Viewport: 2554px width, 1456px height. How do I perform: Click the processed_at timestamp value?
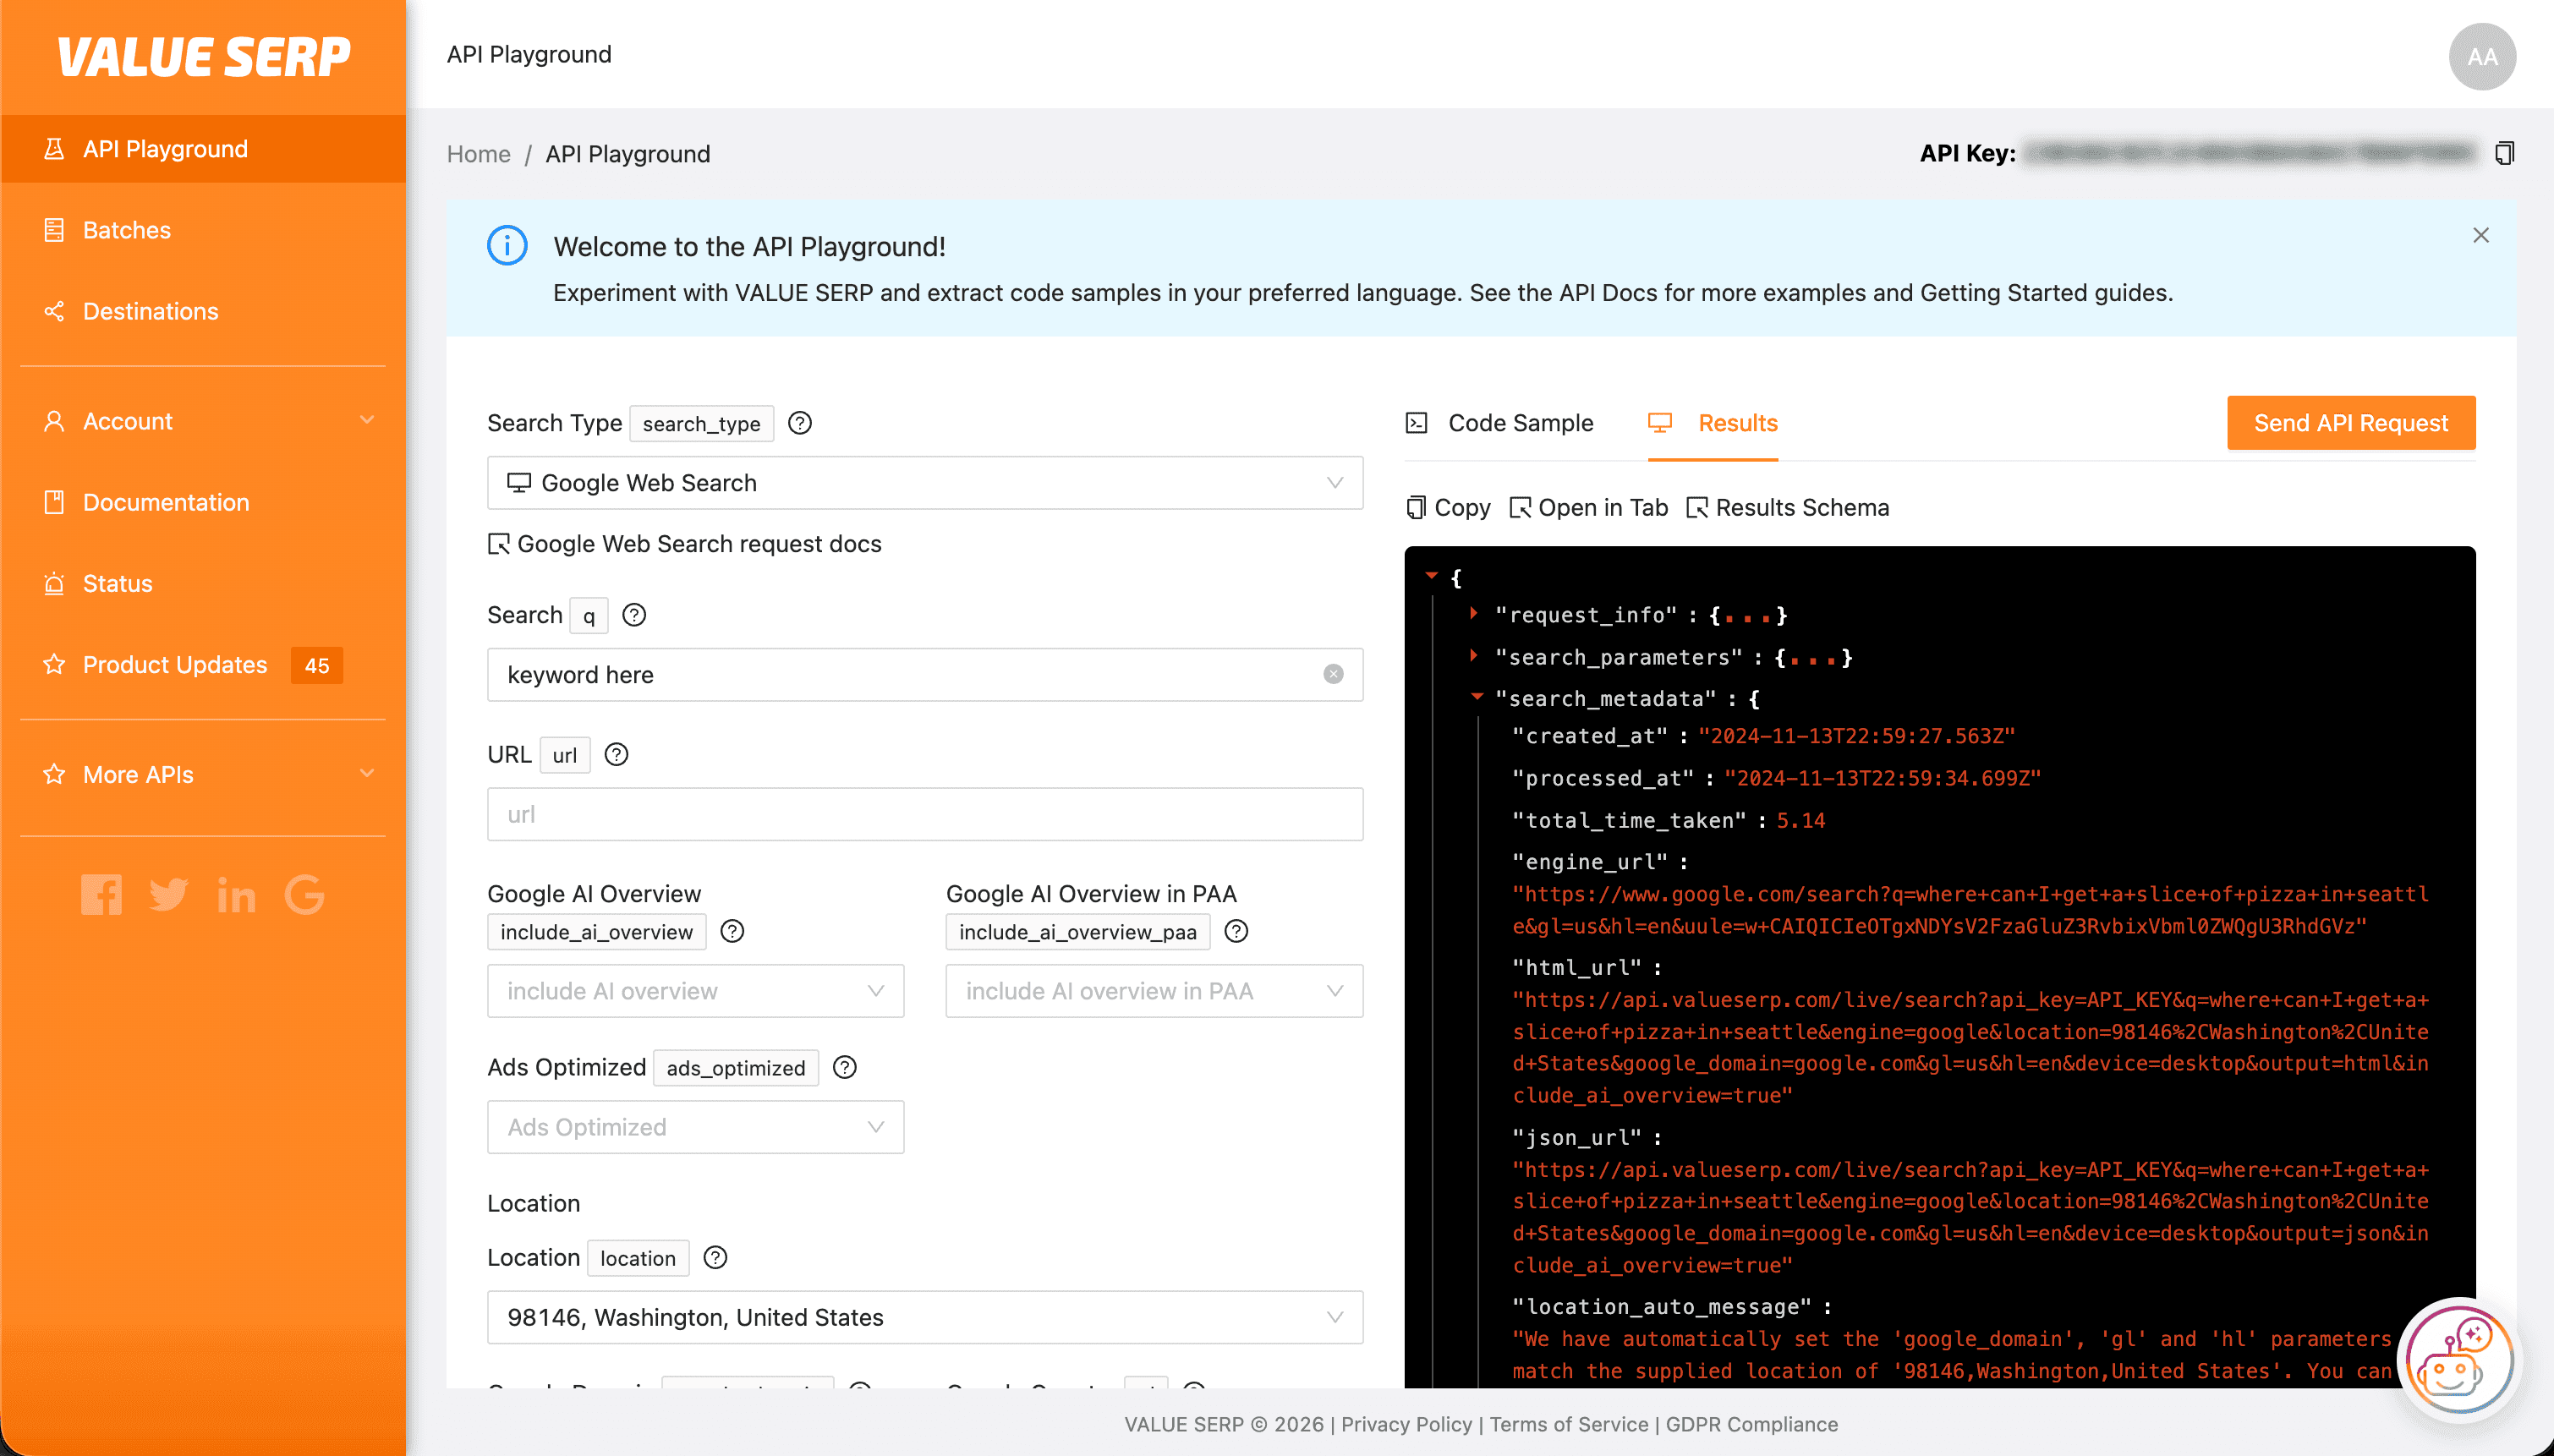[x=1882, y=778]
